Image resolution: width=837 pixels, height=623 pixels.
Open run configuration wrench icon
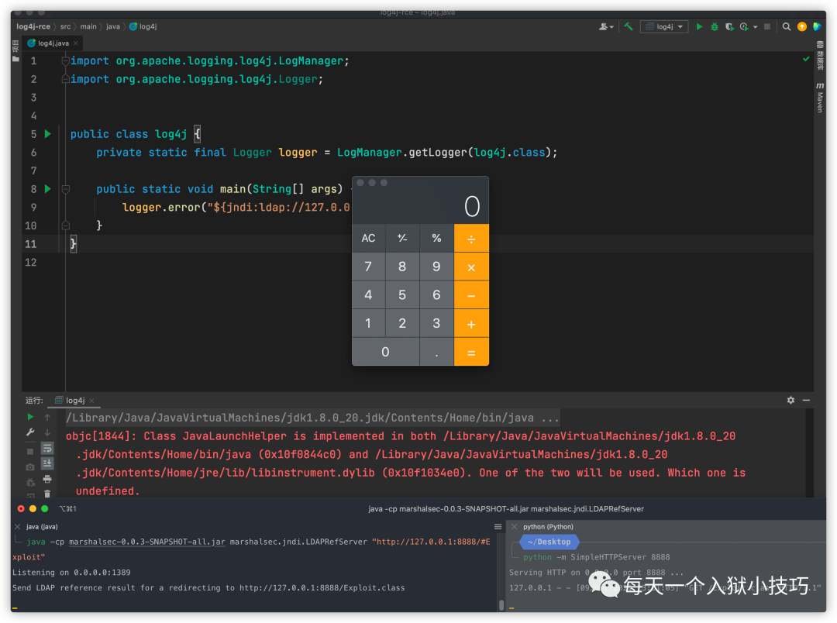(30, 432)
